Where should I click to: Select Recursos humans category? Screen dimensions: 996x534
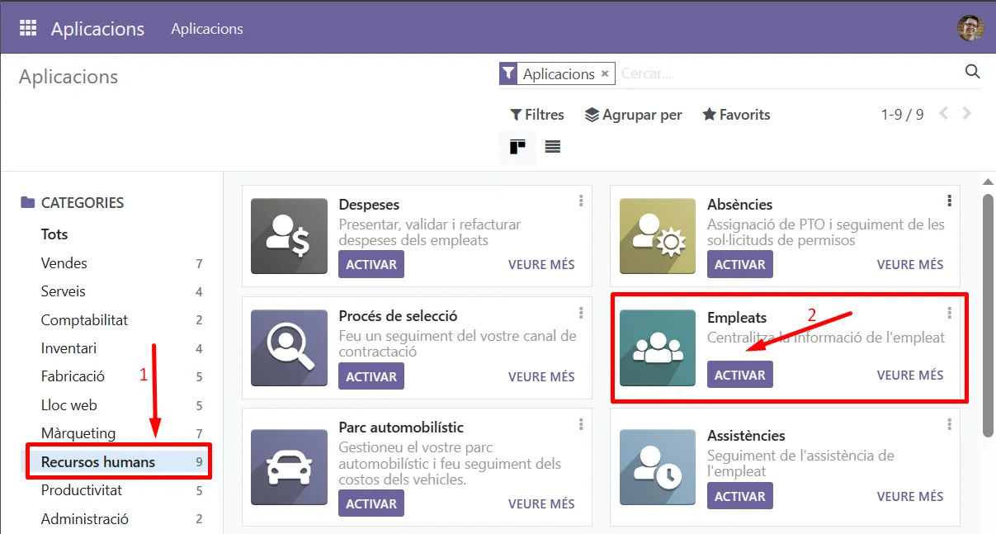[x=98, y=462]
